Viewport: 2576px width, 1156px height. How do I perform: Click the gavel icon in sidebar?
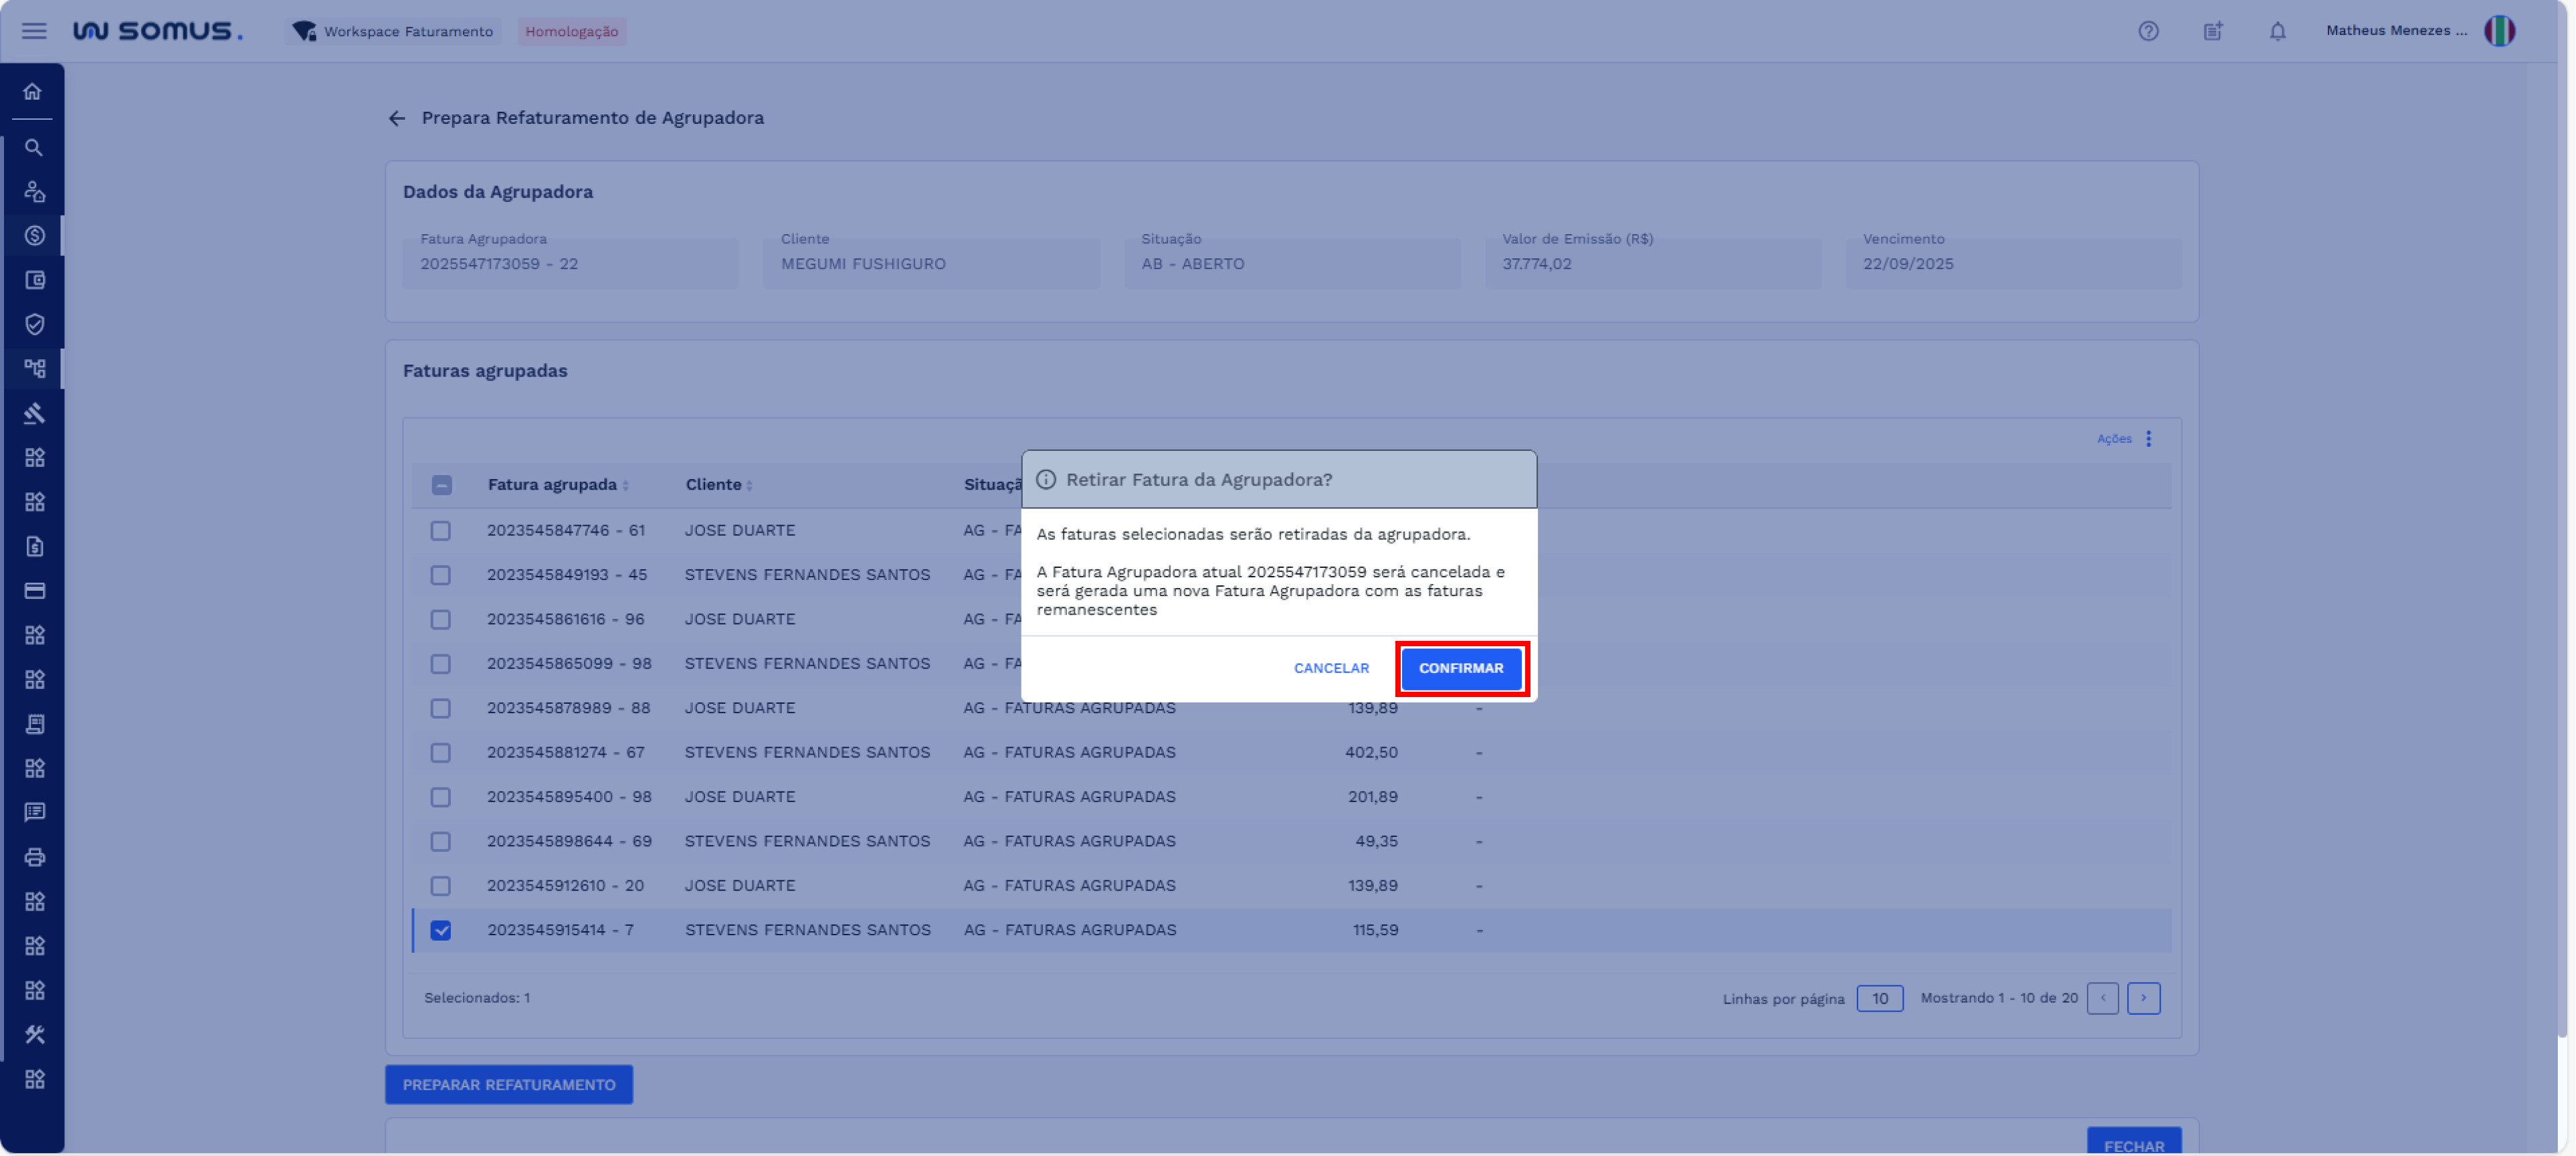[34, 413]
